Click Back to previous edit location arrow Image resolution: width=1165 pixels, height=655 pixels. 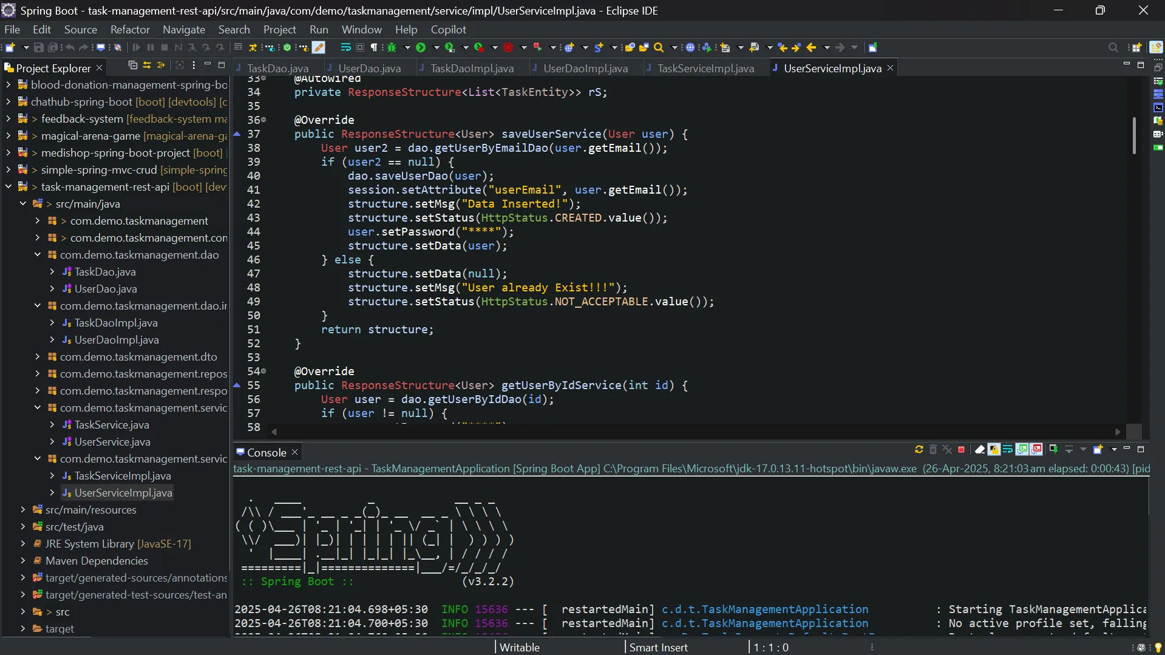811,47
